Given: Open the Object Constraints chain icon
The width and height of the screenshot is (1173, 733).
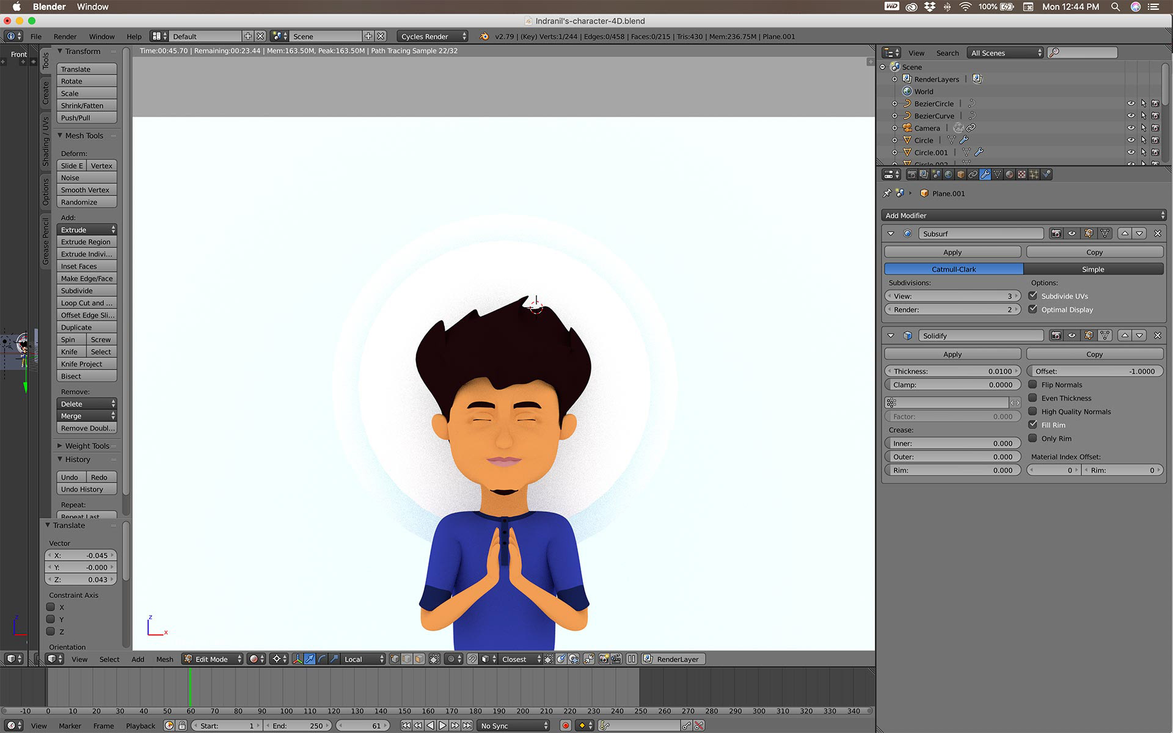Looking at the screenshot, I should click(973, 175).
